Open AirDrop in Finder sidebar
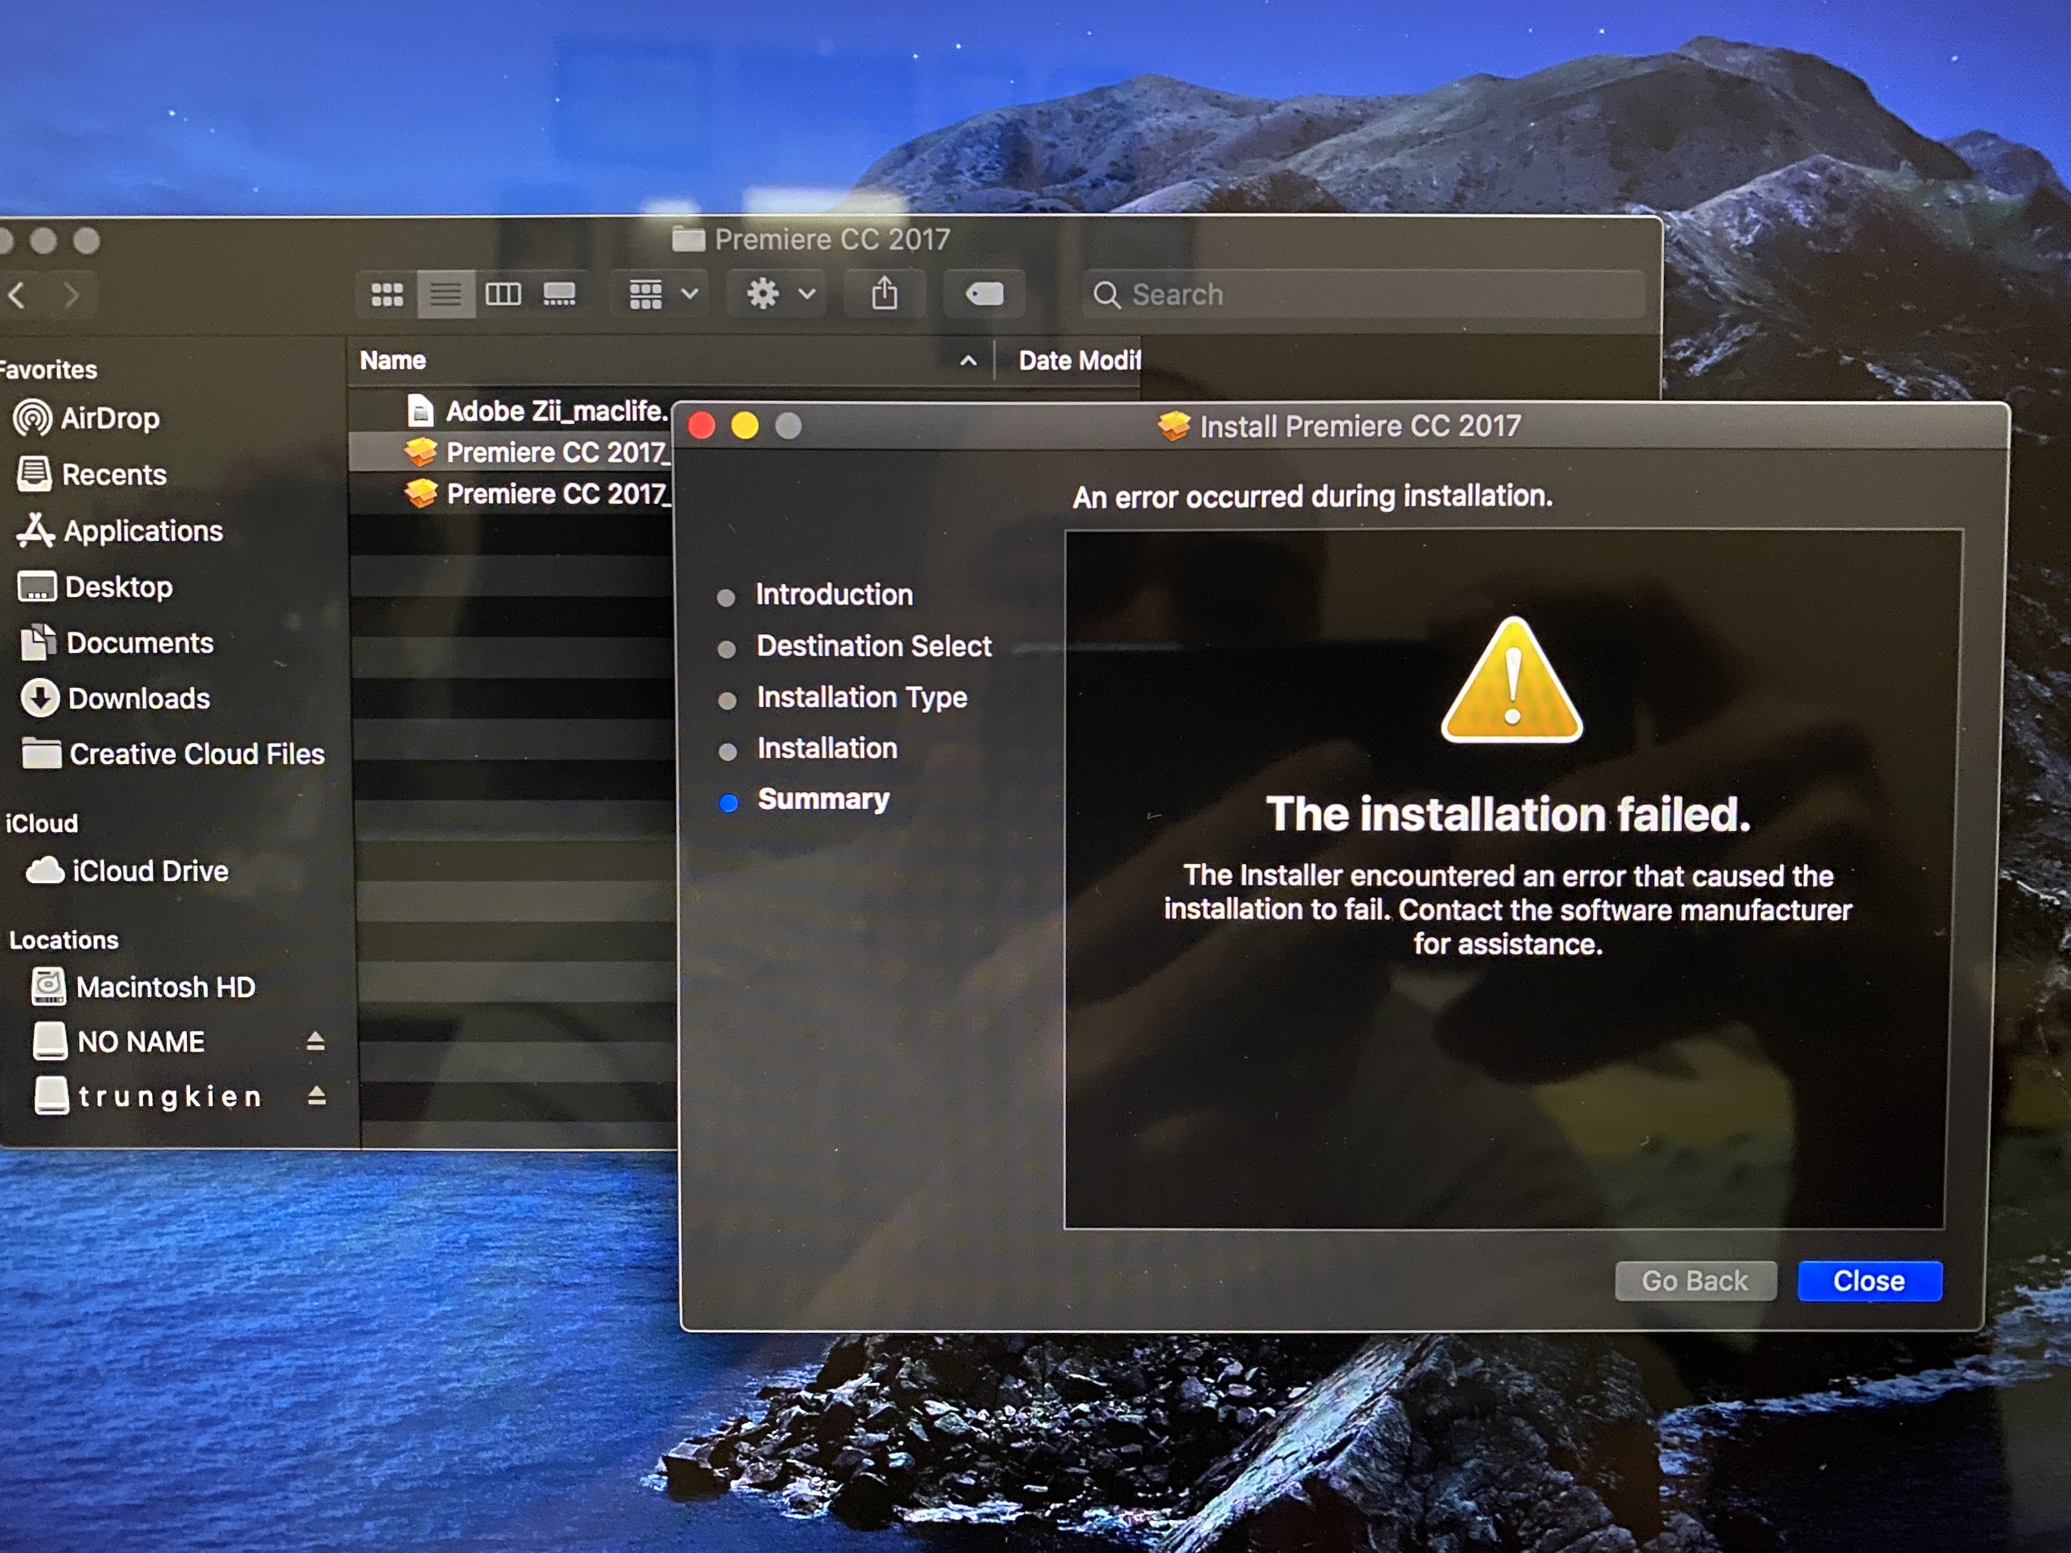The height and width of the screenshot is (1553, 2071). 87,419
